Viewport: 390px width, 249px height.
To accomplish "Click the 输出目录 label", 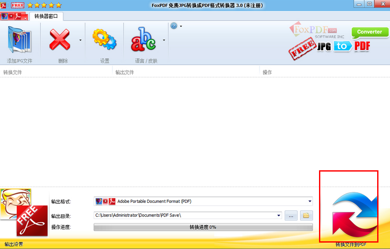I will [61, 216].
